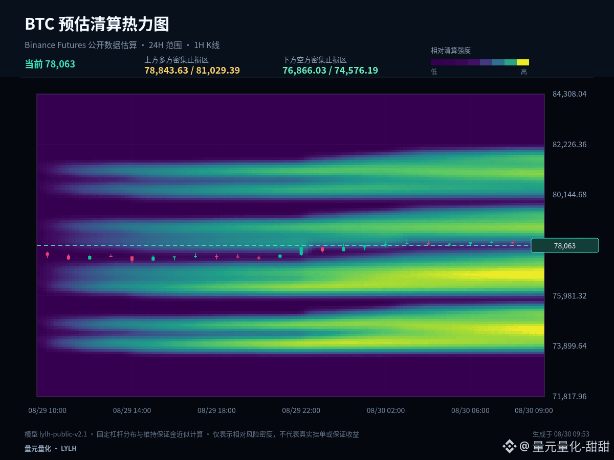Screen dimensions: 614x460
Task: Click the 上方多方密集止损区 label
Action: click(x=177, y=60)
